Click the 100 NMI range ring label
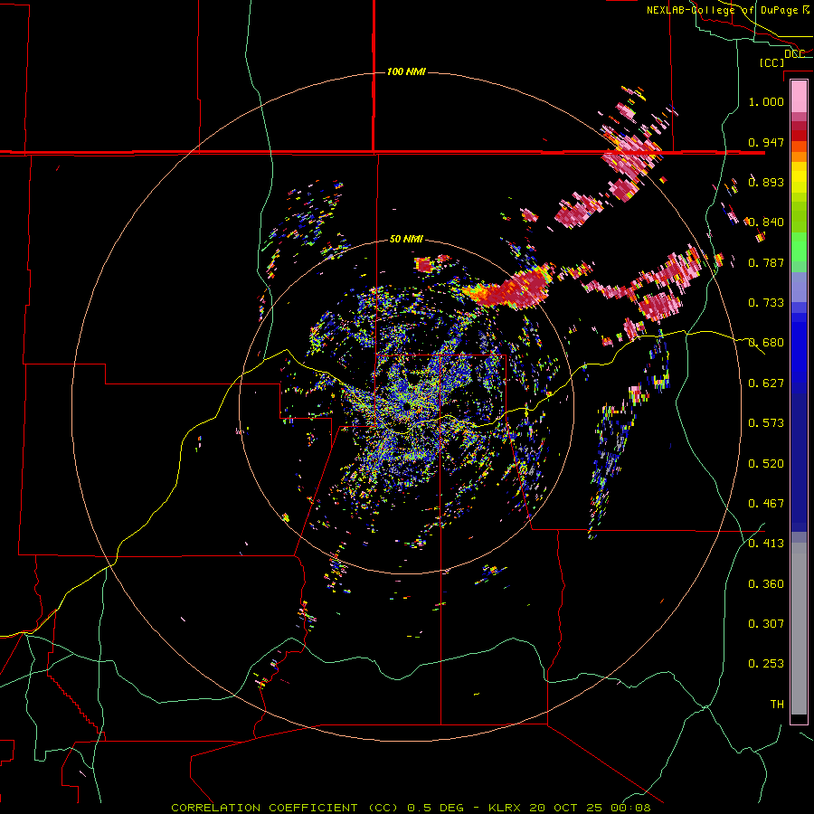The image size is (814, 814). [x=406, y=71]
